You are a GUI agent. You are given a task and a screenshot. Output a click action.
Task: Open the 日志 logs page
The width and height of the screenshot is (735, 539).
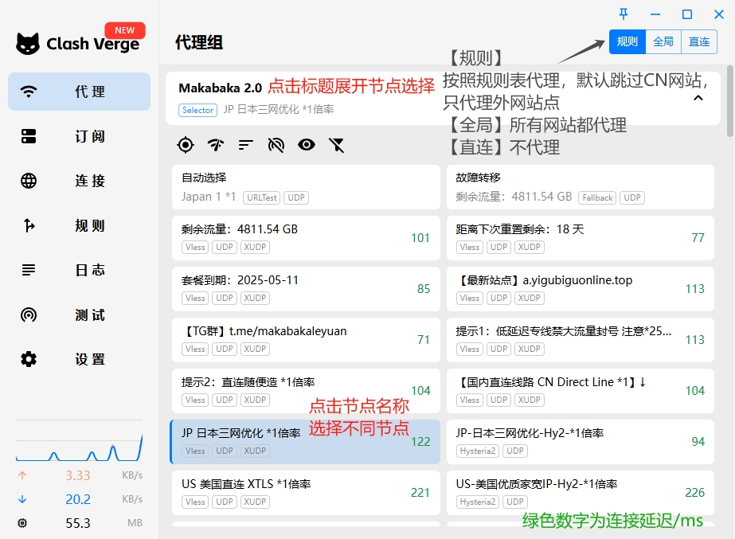coord(79,270)
